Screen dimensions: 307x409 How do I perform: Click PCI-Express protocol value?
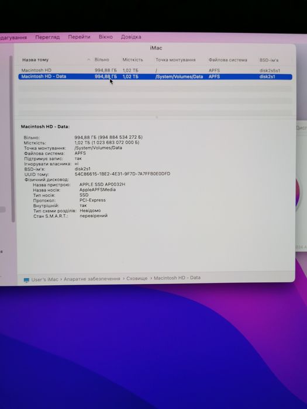click(x=92, y=200)
